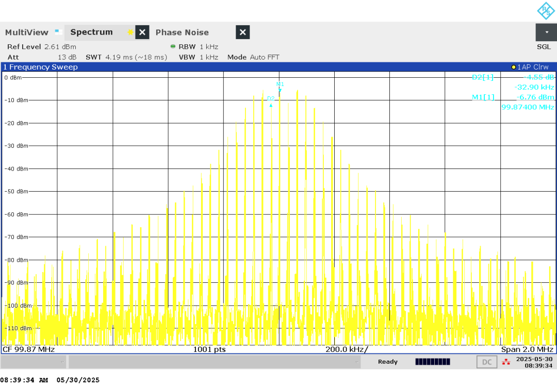Click the Span 2.0 MHz label
557x391 pixels.
click(527, 349)
